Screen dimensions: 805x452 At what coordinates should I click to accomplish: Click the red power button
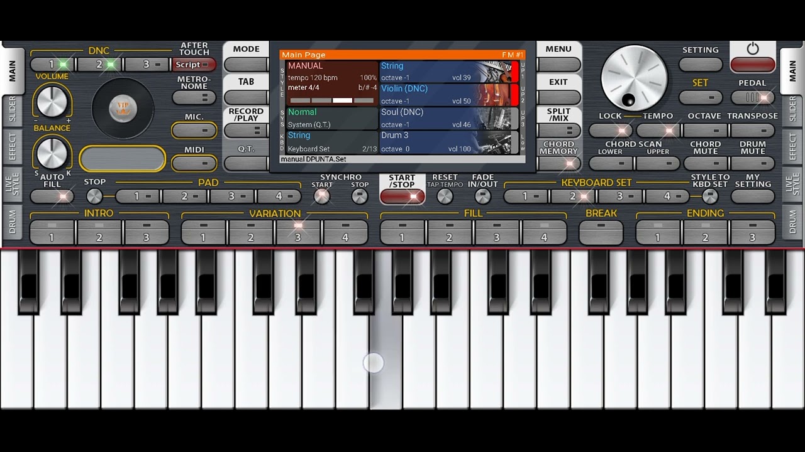pyautogui.click(x=753, y=65)
